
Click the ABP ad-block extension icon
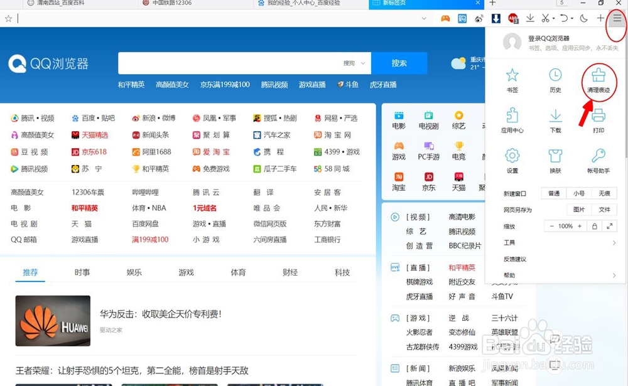(x=513, y=18)
